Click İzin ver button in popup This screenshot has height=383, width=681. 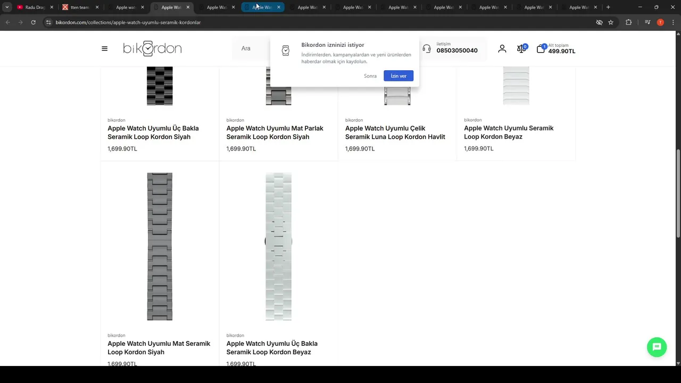pos(398,76)
